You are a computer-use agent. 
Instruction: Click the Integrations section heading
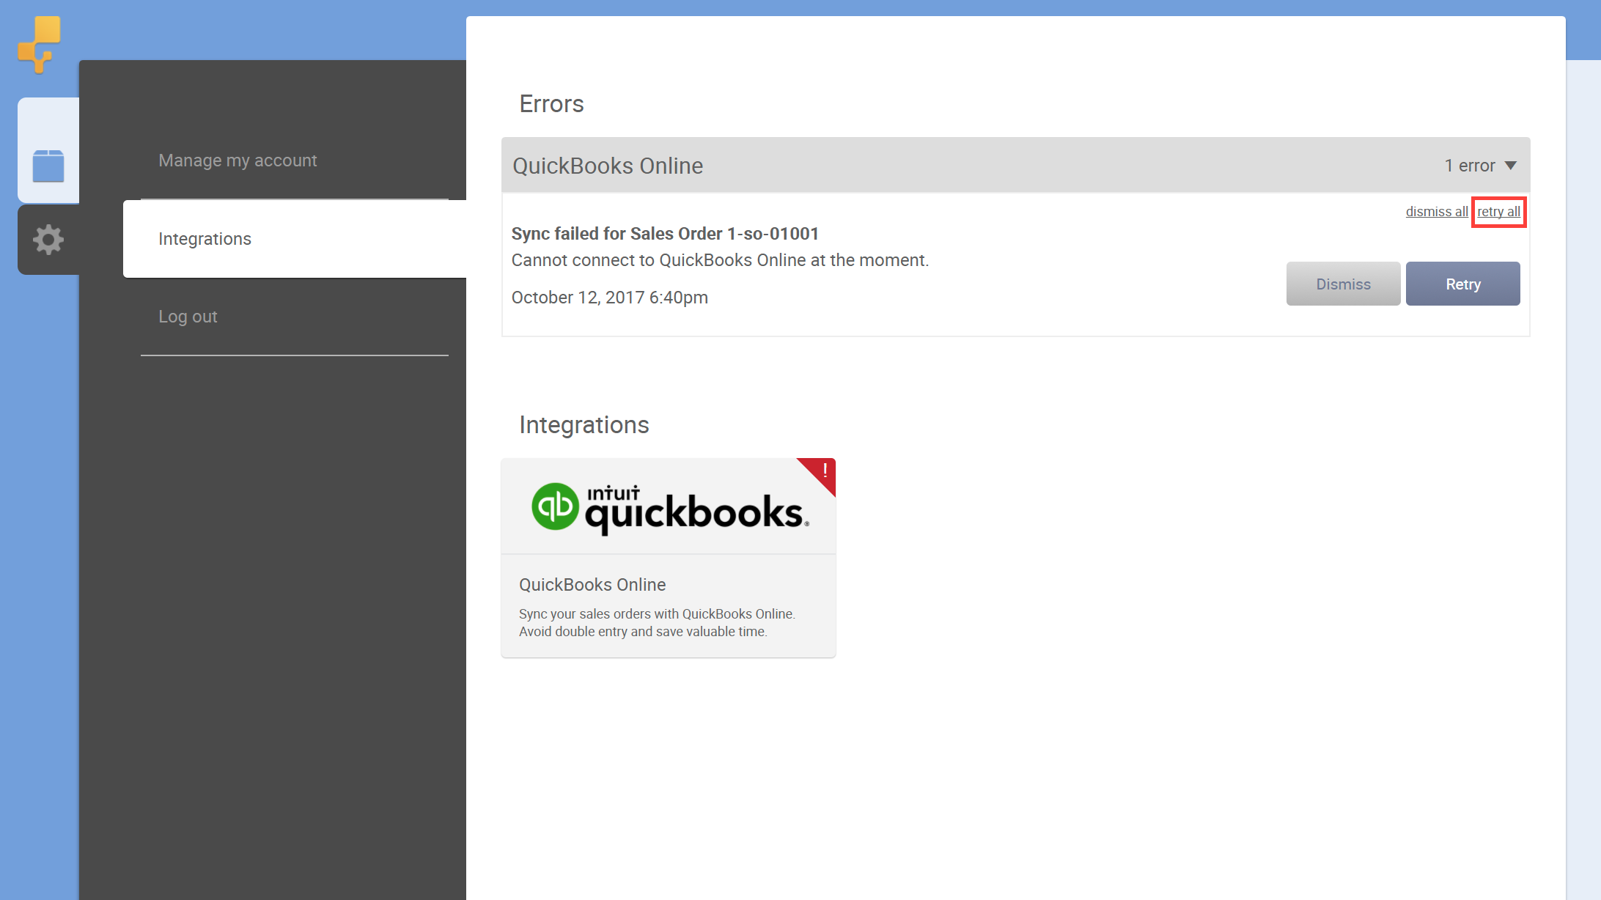pyautogui.click(x=584, y=425)
